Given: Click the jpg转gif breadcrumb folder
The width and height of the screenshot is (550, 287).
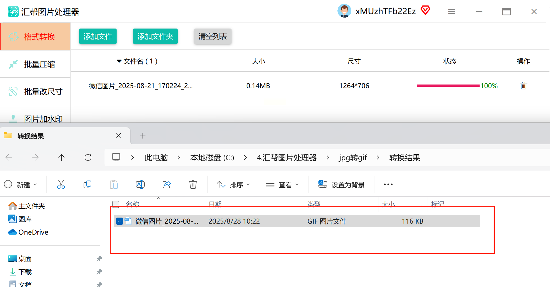Looking at the screenshot, I should (353, 157).
